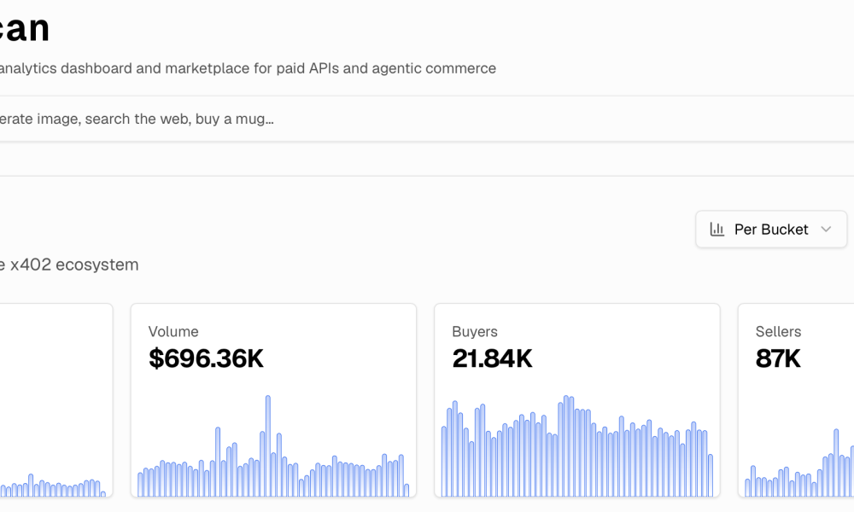Open the Buyers stats card
The height and width of the screenshot is (512, 854).
(576, 400)
